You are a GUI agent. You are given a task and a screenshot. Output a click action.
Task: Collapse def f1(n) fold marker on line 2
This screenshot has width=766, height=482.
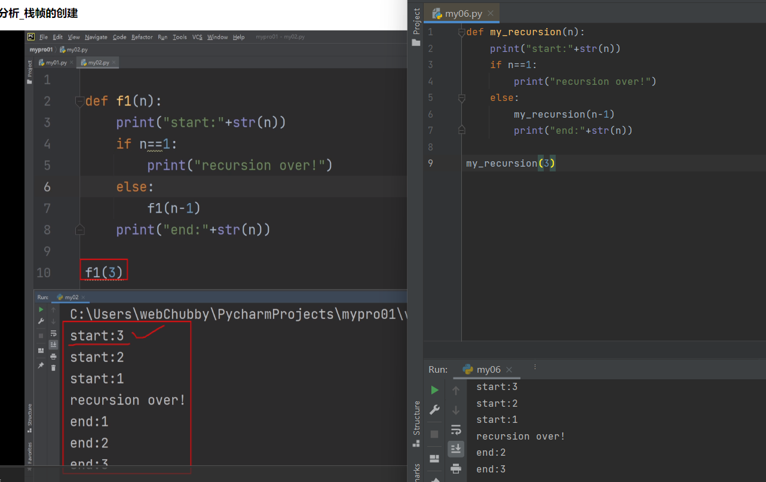point(79,102)
